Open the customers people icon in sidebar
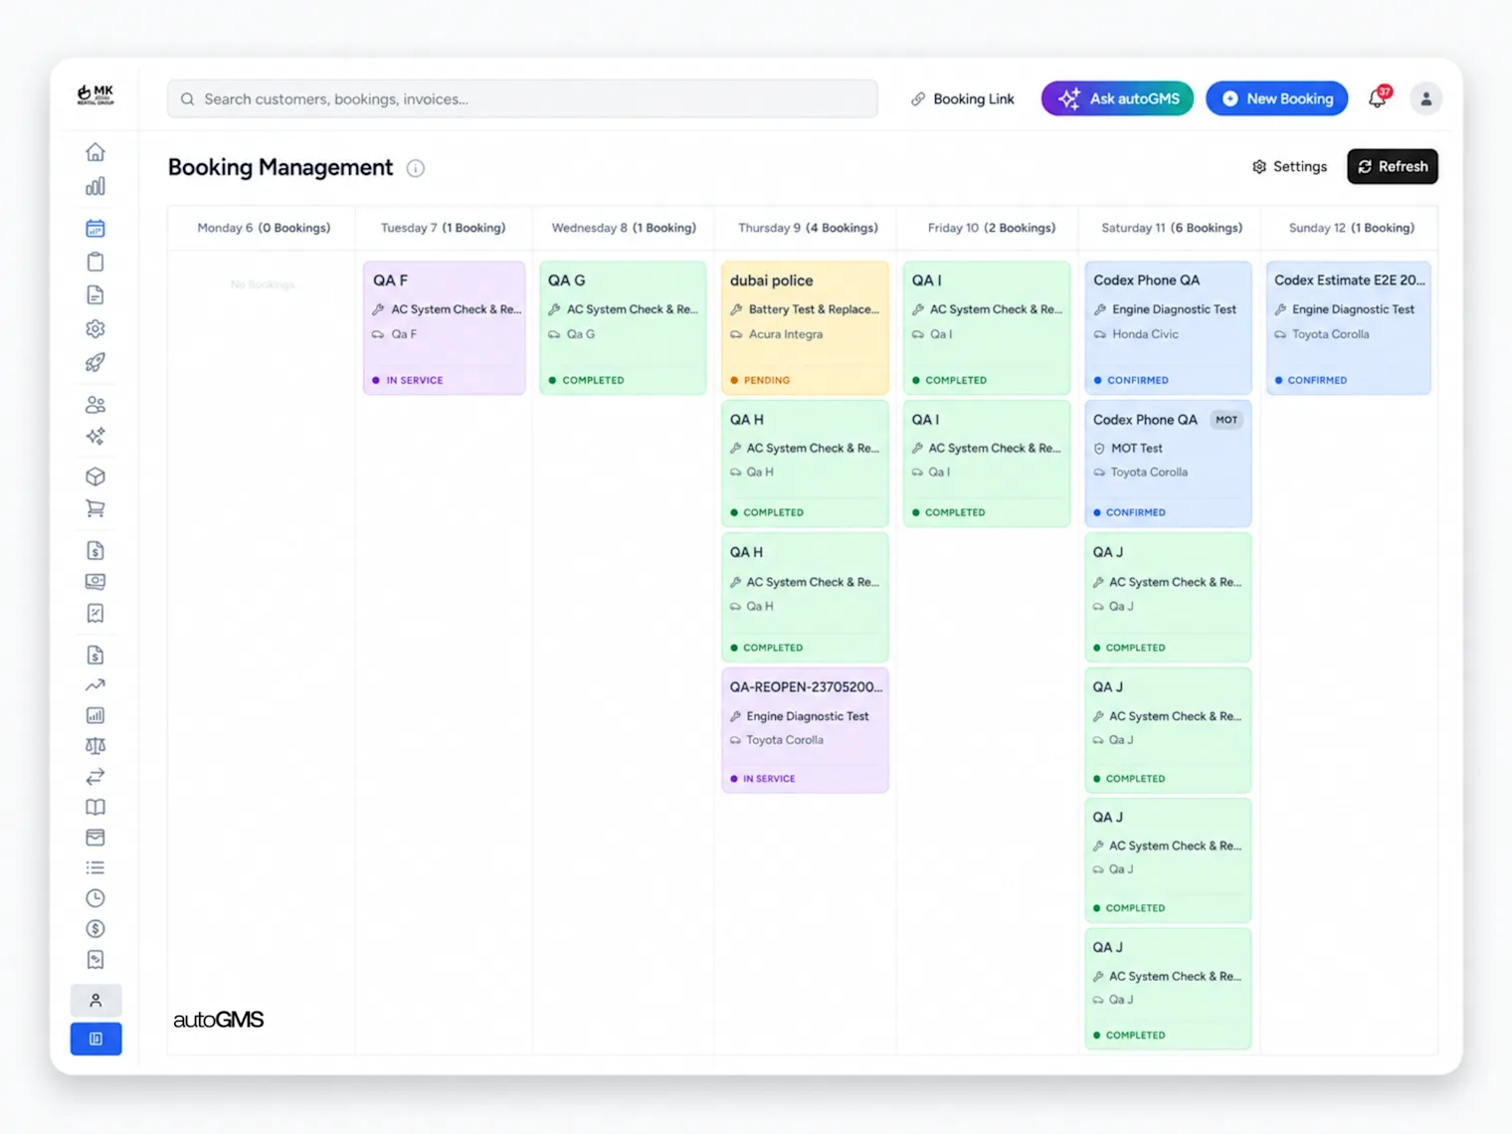Screen dimensions: 1512x1134 pos(95,405)
